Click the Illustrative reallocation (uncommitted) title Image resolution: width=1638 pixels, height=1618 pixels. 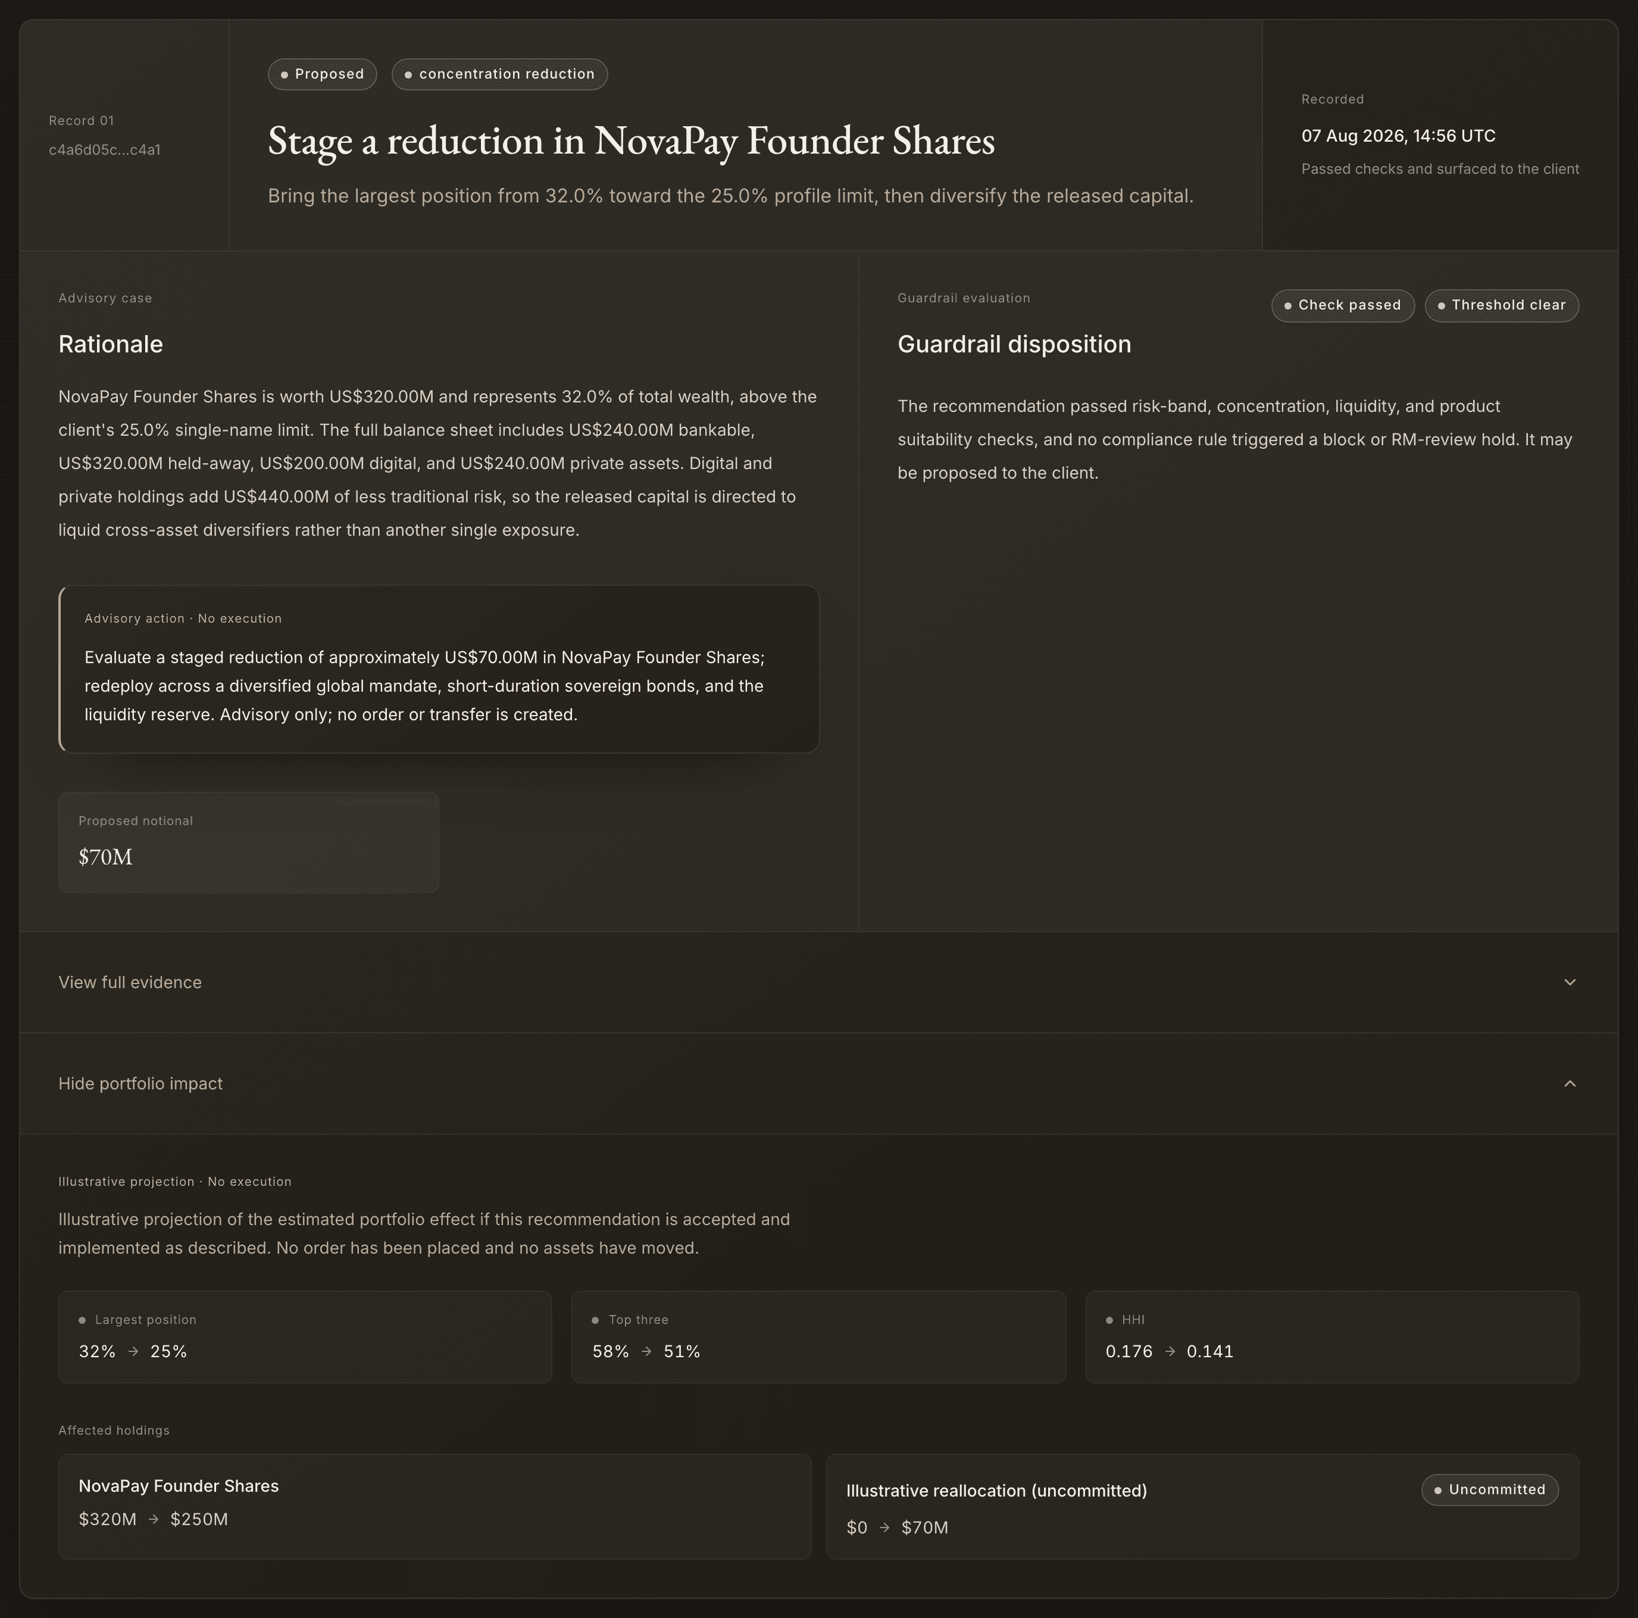point(996,1491)
